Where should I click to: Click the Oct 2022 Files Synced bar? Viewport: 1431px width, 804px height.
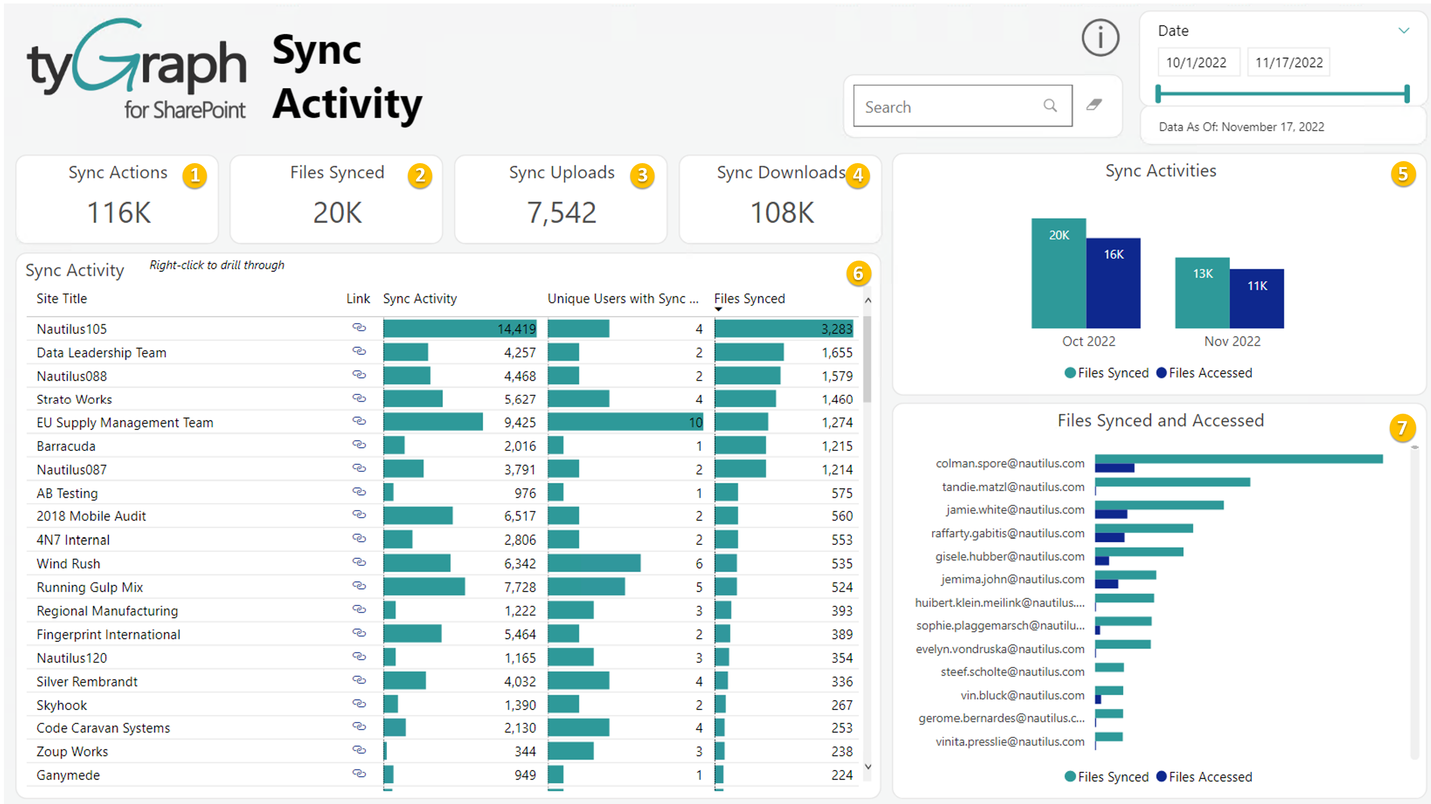[x=1058, y=273]
